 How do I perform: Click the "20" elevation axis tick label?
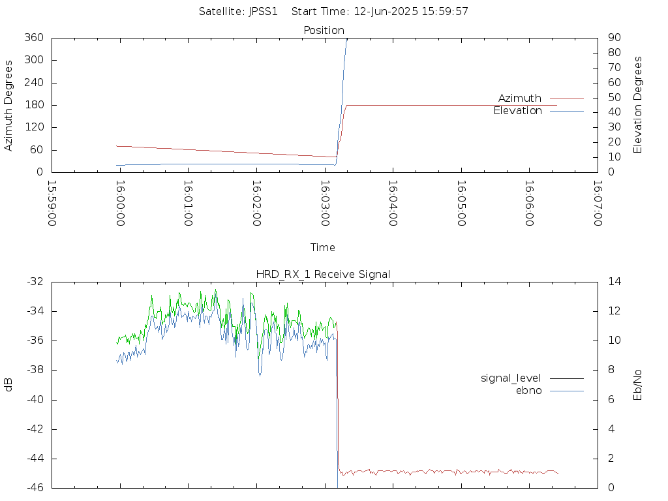[x=615, y=142]
